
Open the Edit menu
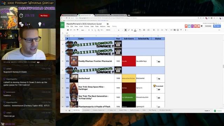click(72, 27)
